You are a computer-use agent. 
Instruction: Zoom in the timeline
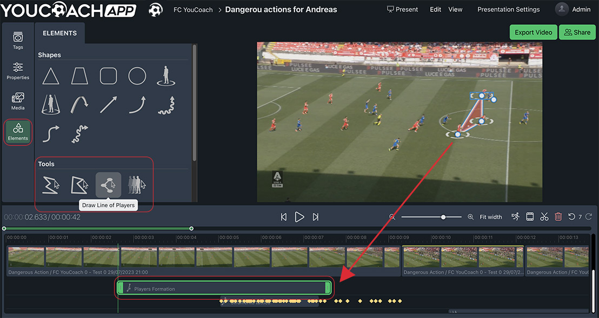click(471, 216)
